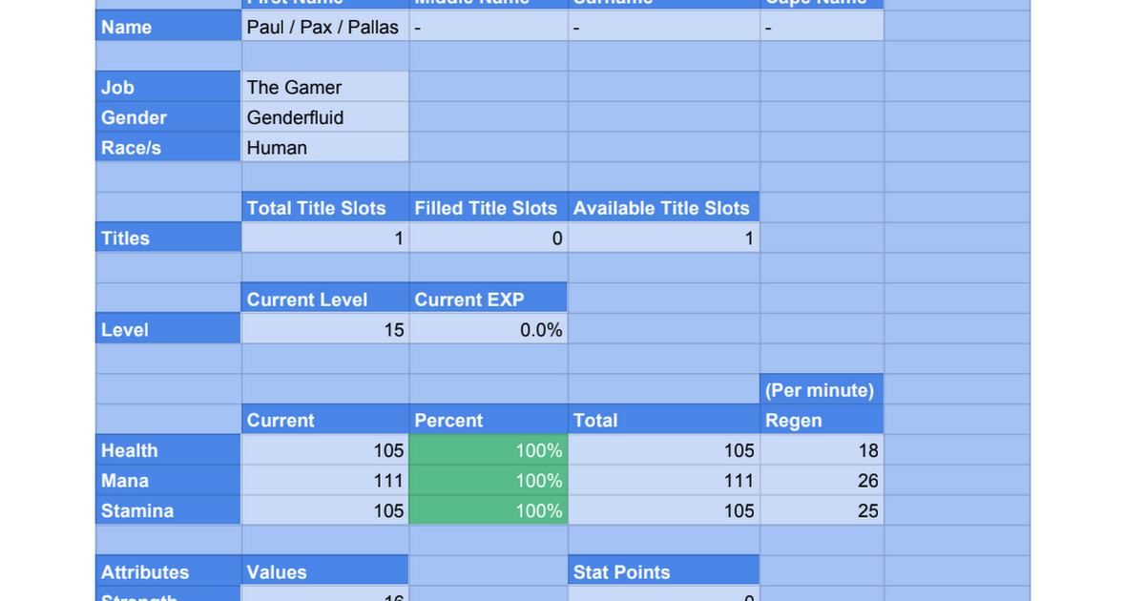This screenshot has width=1145, height=601.
Task: Click the Current Level value 15 cell
Action: [325, 330]
